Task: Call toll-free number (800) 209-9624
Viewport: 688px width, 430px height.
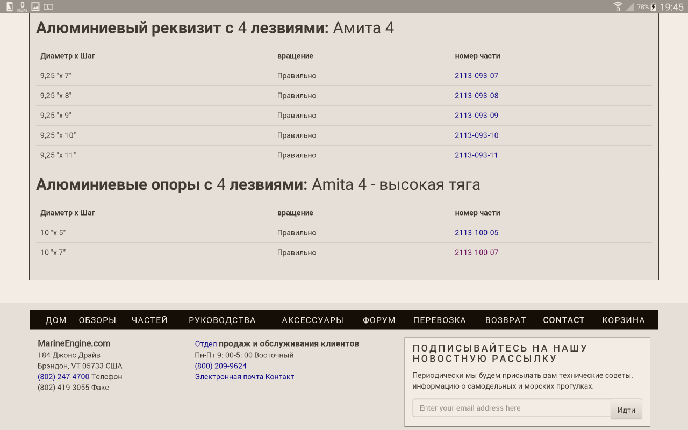Action: pyautogui.click(x=221, y=366)
